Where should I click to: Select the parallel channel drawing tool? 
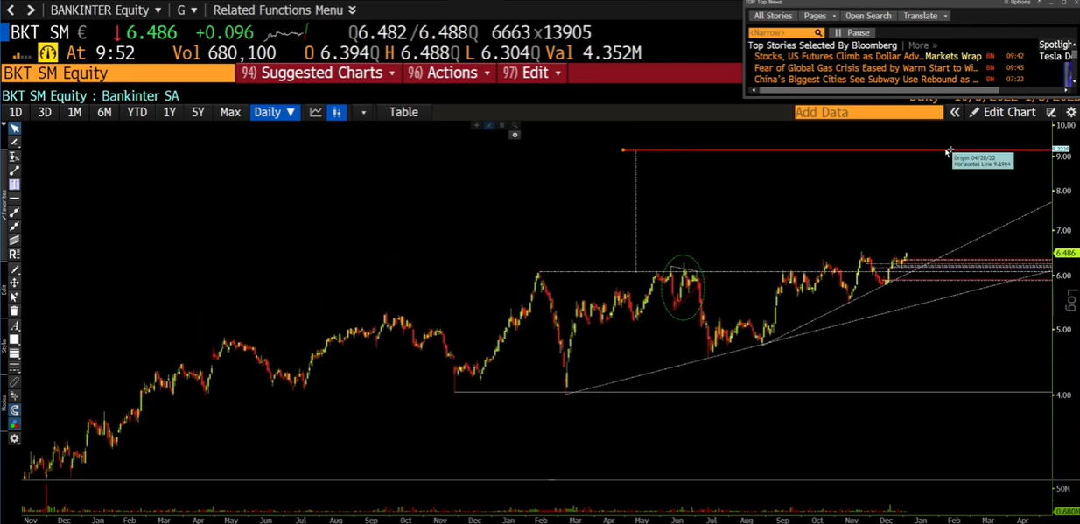click(14, 240)
